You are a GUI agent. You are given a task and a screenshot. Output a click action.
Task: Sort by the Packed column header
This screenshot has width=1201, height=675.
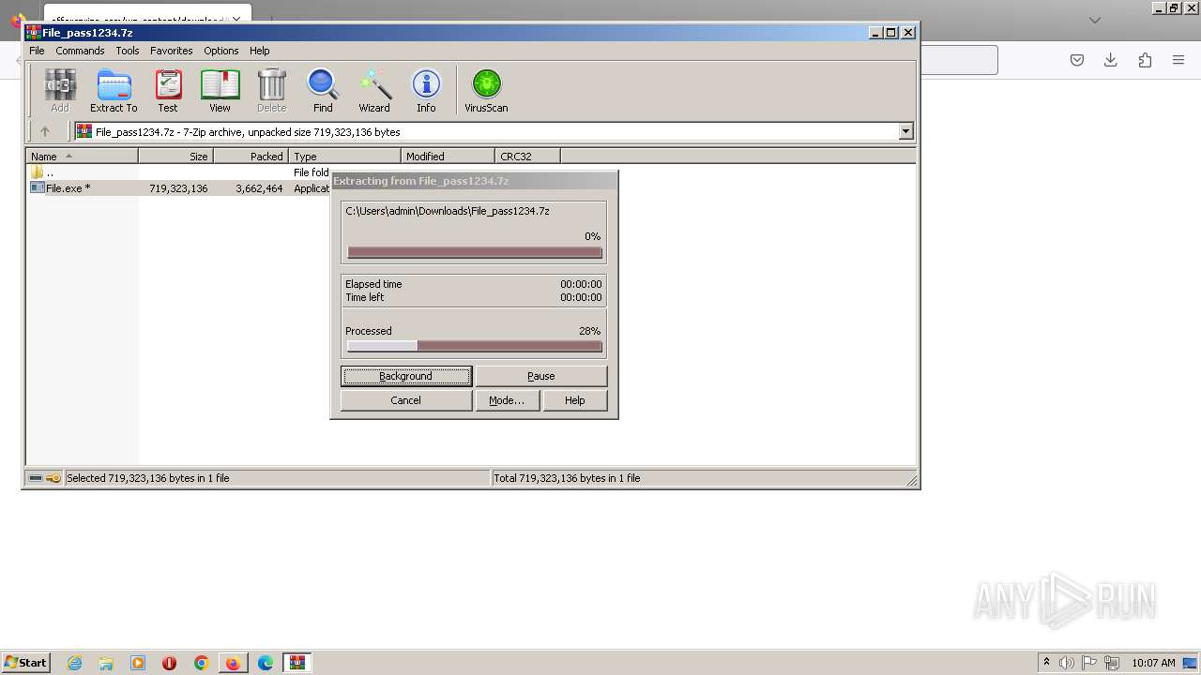251,157
